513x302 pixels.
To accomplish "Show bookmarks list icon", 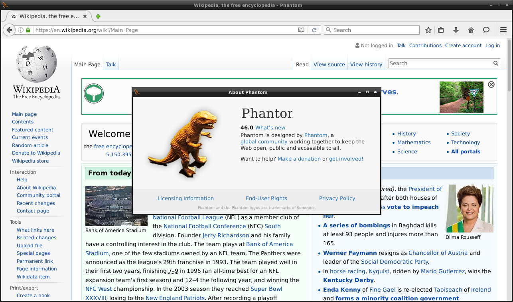I will 441,30.
